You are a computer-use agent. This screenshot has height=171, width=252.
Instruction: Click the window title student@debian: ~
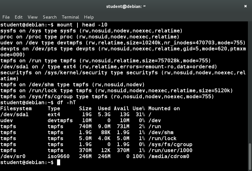[x=126, y=6]
